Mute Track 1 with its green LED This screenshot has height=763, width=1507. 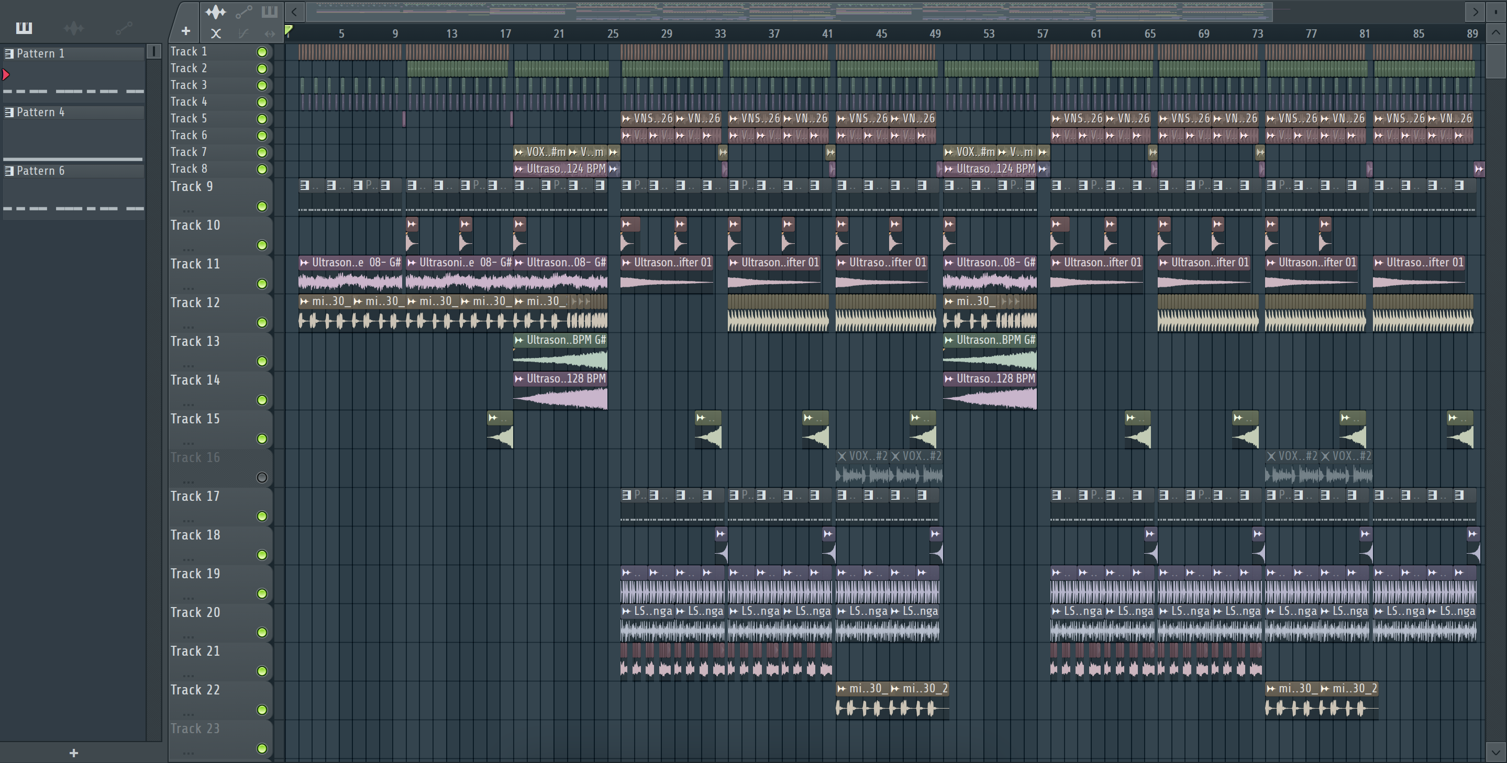coord(262,52)
